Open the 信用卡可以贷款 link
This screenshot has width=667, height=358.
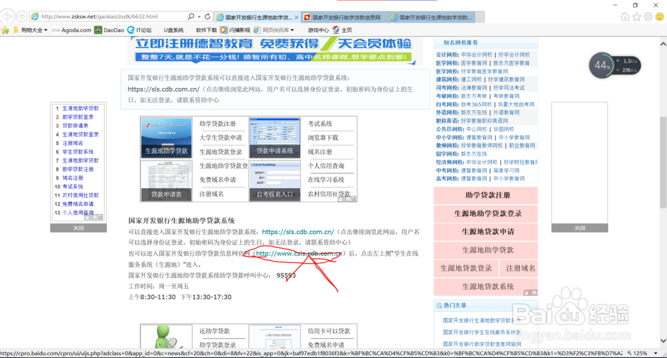[x=329, y=331]
